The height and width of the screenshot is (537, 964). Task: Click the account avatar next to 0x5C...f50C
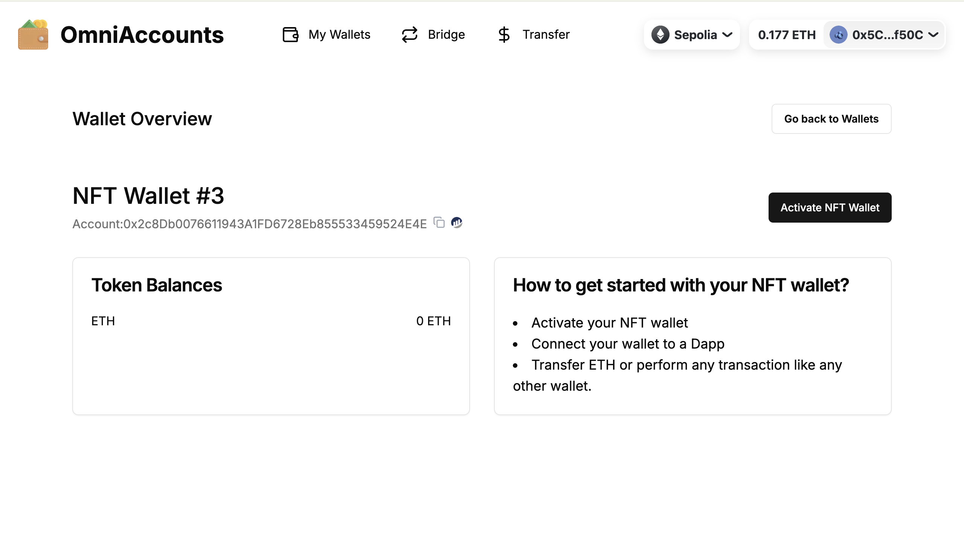839,35
